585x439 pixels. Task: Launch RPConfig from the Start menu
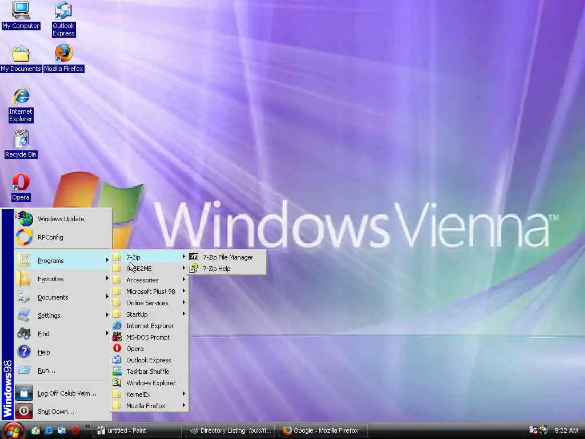63,237
